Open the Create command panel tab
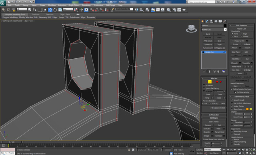 (203, 21)
